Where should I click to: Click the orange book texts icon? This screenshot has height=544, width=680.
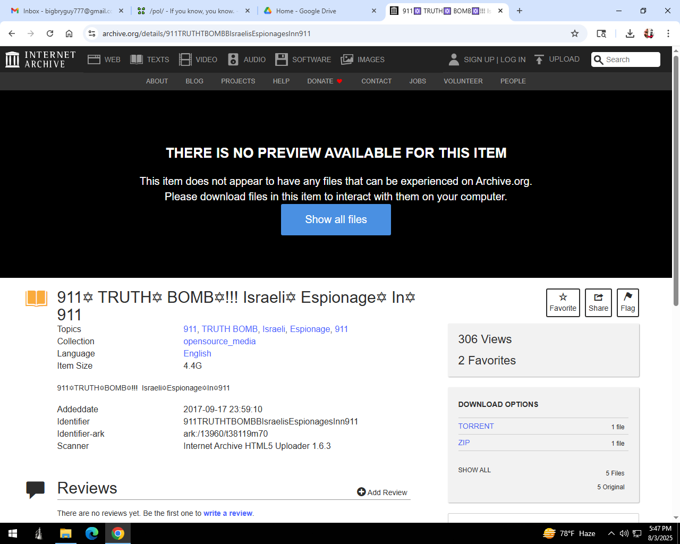37,299
